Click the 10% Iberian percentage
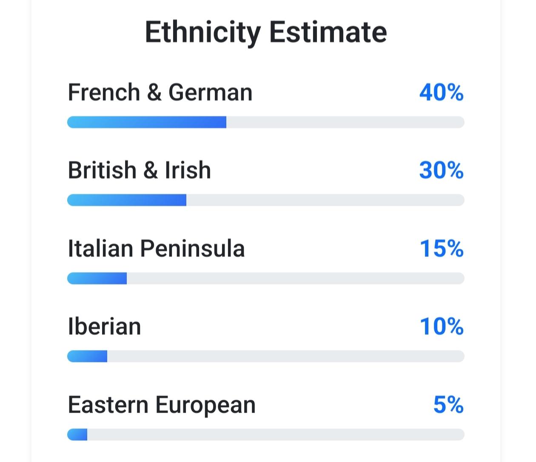Screen dimensions: 536x462 pyautogui.click(x=441, y=327)
